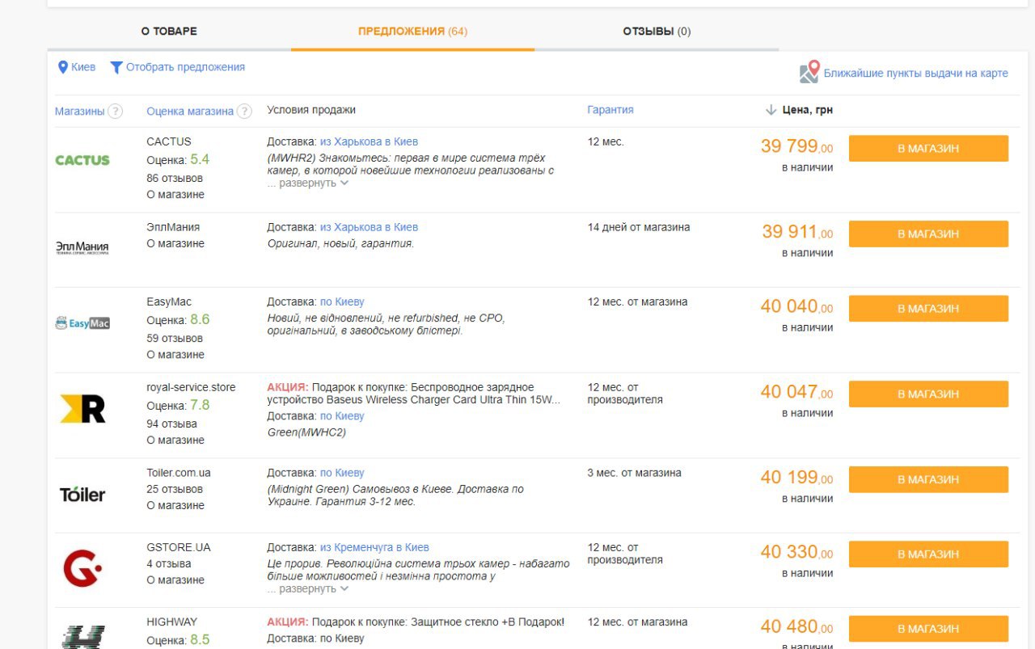The height and width of the screenshot is (649, 1035).
Task: Click Toiler delivery link по Киеву
Action: [342, 473]
